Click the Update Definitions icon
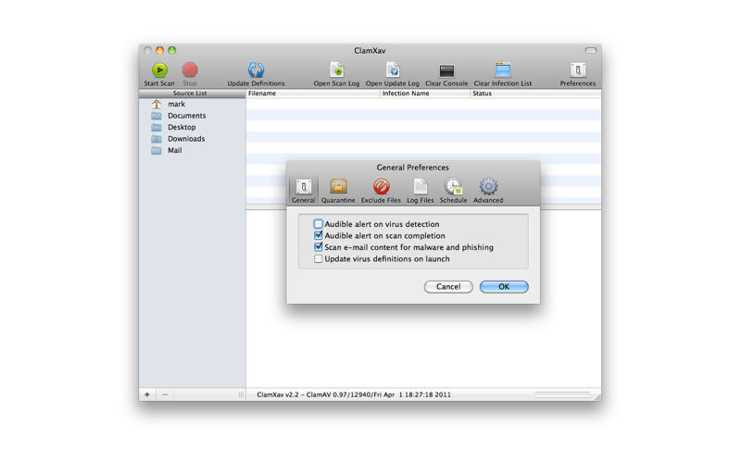 pyautogui.click(x=257, y=70)
